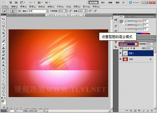The width and height of the screenshot is (157, 113).
Task: Select the Hand tool
Action: [3, 91]
